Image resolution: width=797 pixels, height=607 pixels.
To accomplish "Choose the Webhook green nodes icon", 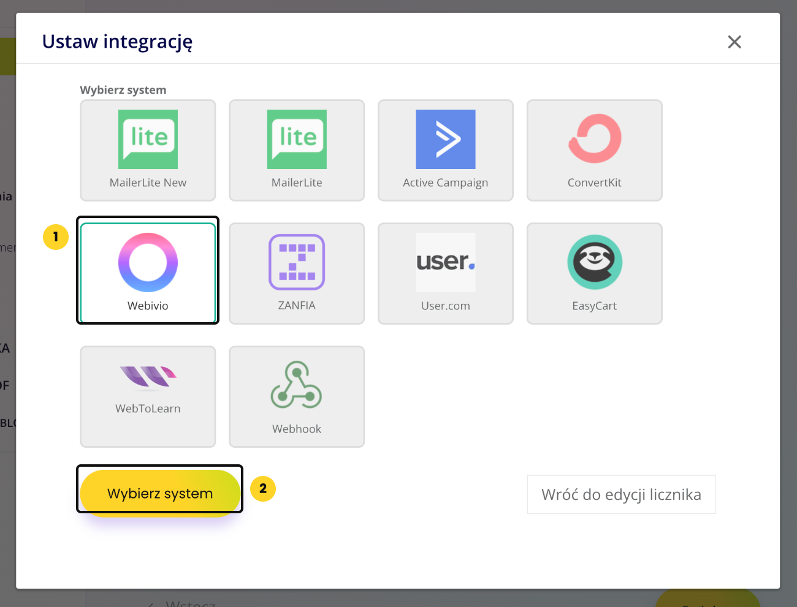I will (297, 385).
